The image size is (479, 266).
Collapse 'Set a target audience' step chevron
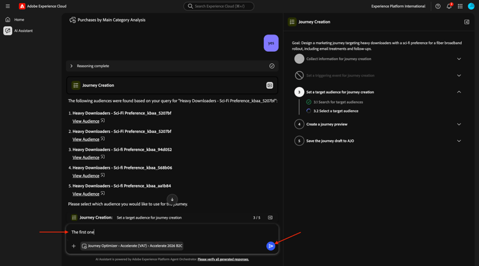point(459,92)
